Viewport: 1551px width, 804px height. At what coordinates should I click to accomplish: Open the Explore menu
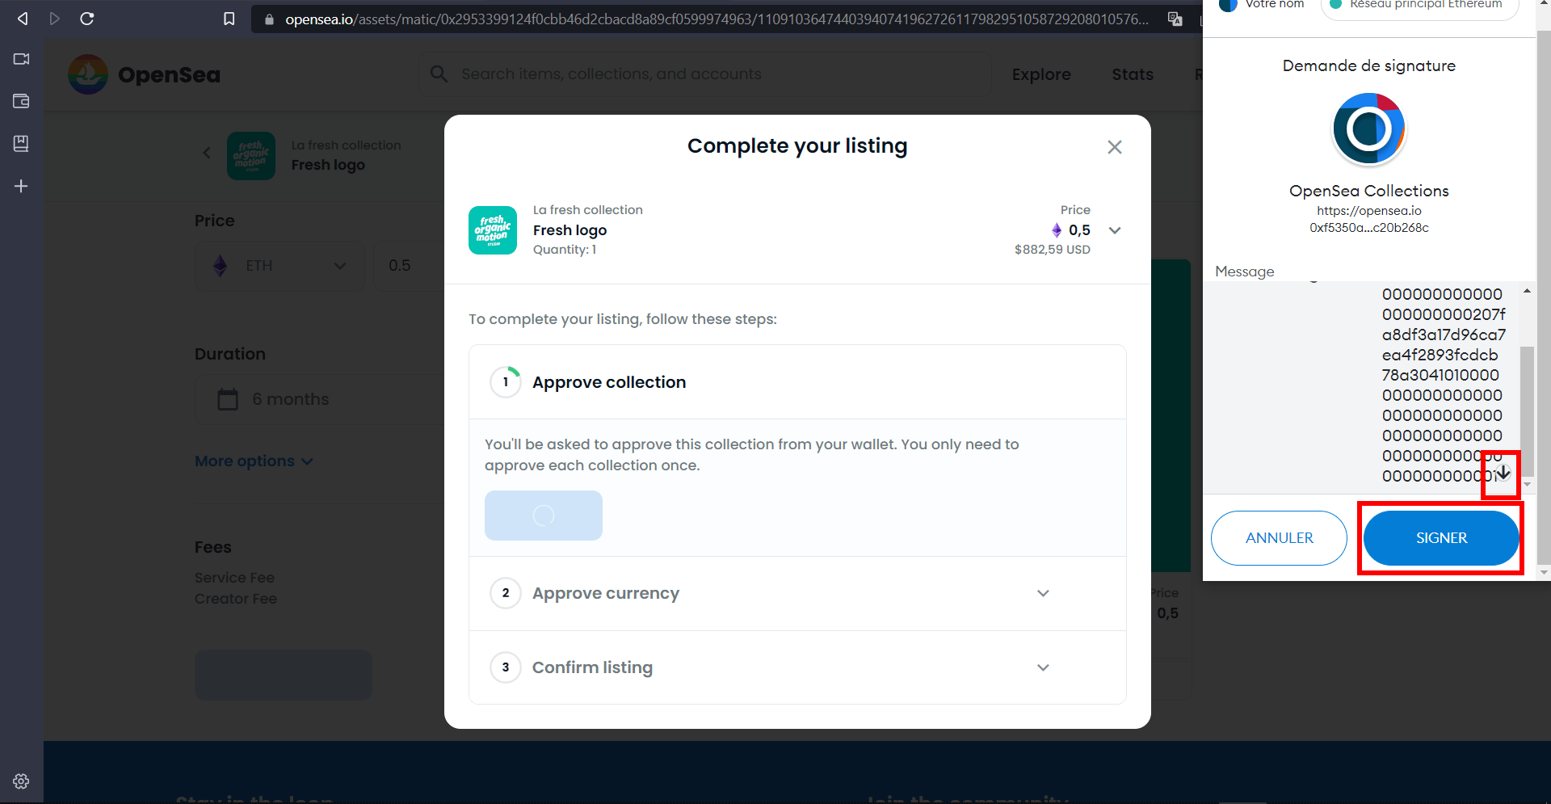coord(1041,74)
